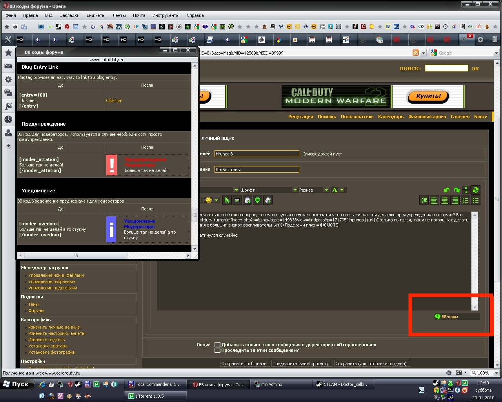Viewport: 502px width, 402px height.
Task: Focus the subject field Re:Без темы
Action: 257,170
